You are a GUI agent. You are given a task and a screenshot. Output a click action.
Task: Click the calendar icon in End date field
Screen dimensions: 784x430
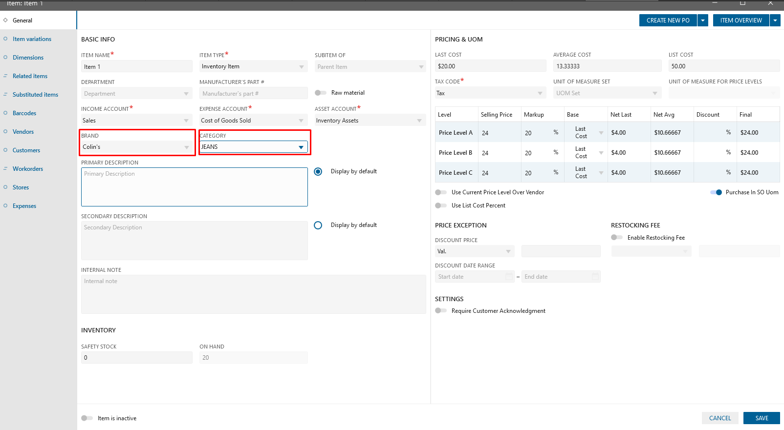pos(595,277)
